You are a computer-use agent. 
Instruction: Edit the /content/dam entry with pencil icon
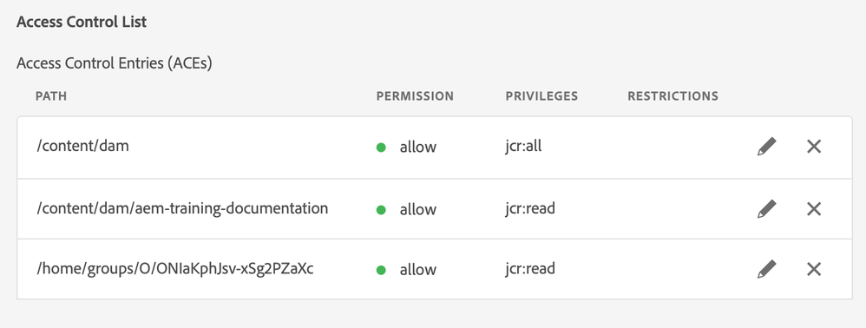(x=766, y=147)
